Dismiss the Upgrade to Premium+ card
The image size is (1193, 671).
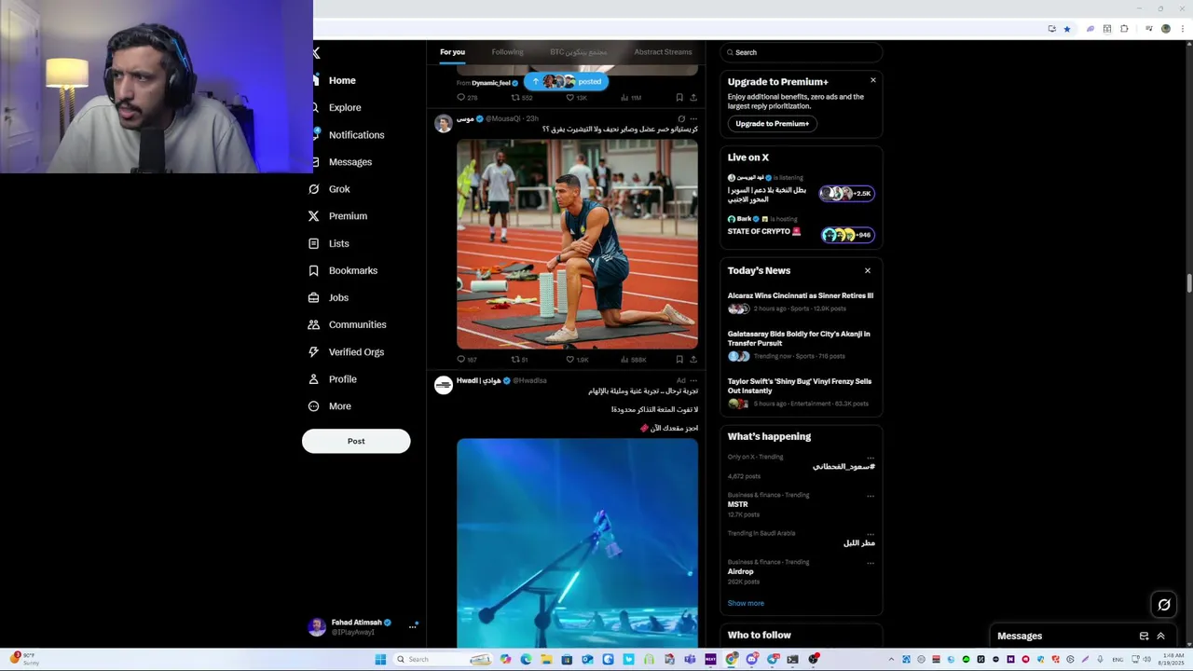(873, 80)
